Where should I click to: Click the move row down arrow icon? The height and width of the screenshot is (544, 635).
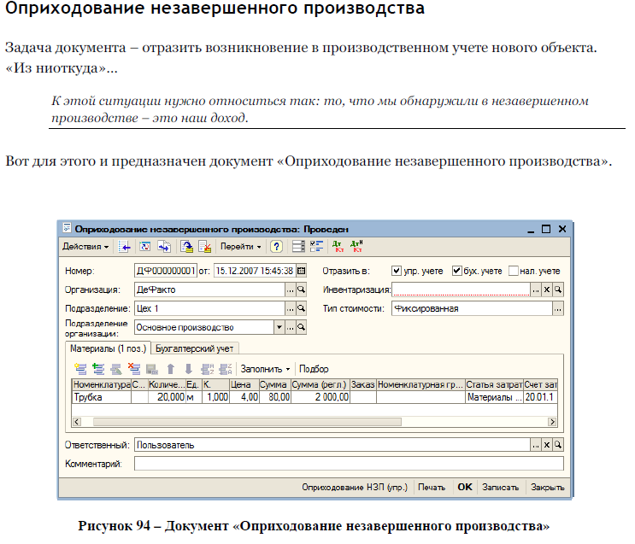[188, 369]
